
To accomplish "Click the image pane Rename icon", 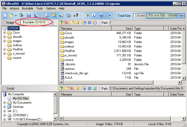I will [x=77, y=23].
